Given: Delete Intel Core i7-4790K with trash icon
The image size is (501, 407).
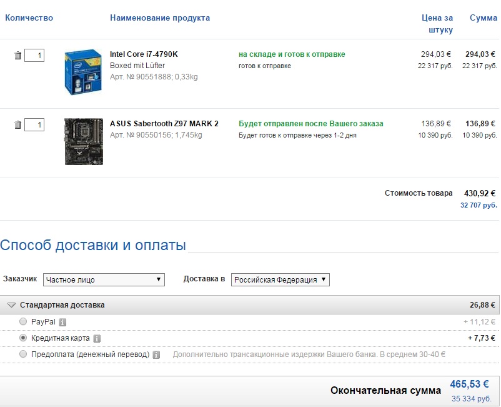Looking at the screenshot, I should click(x=18, y=55).
